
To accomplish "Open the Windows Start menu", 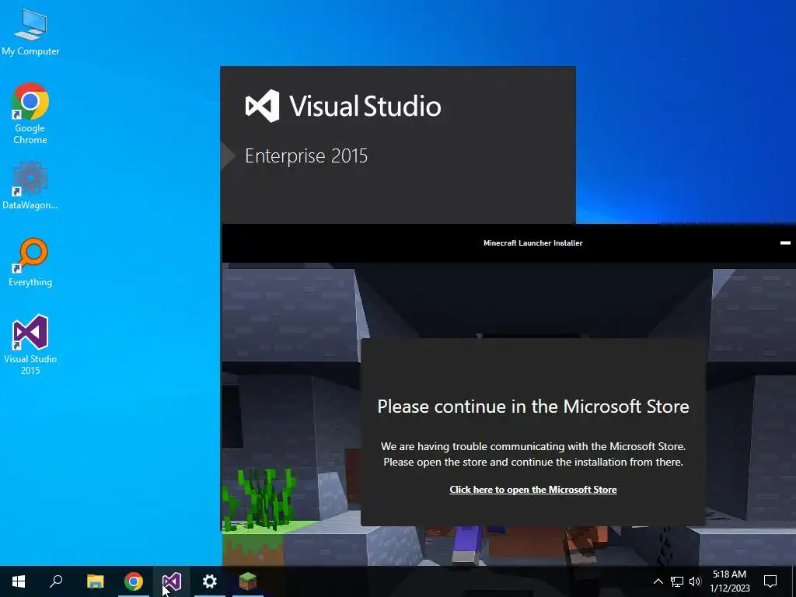I will pyautogui.click(x=19, y=581).
